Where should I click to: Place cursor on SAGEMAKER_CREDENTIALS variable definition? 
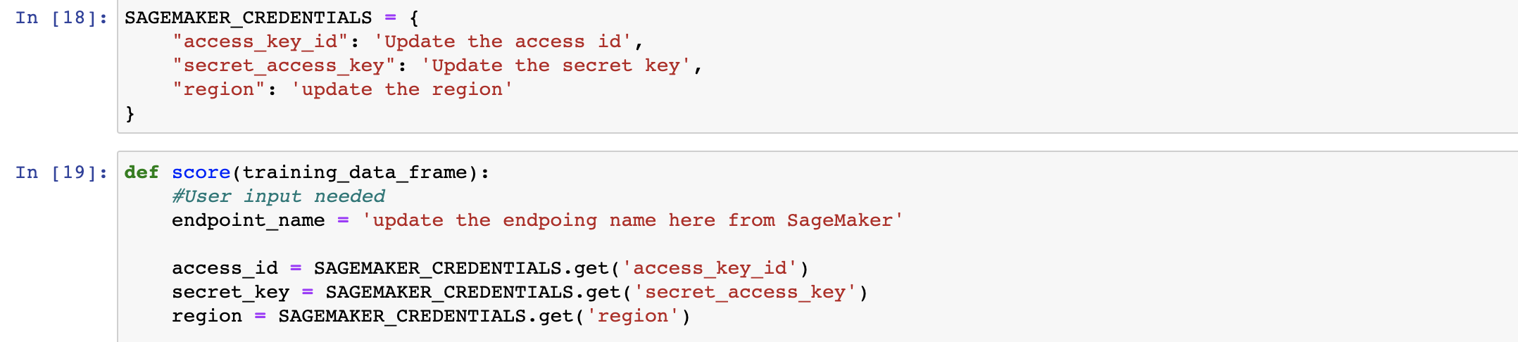(248, 18)
